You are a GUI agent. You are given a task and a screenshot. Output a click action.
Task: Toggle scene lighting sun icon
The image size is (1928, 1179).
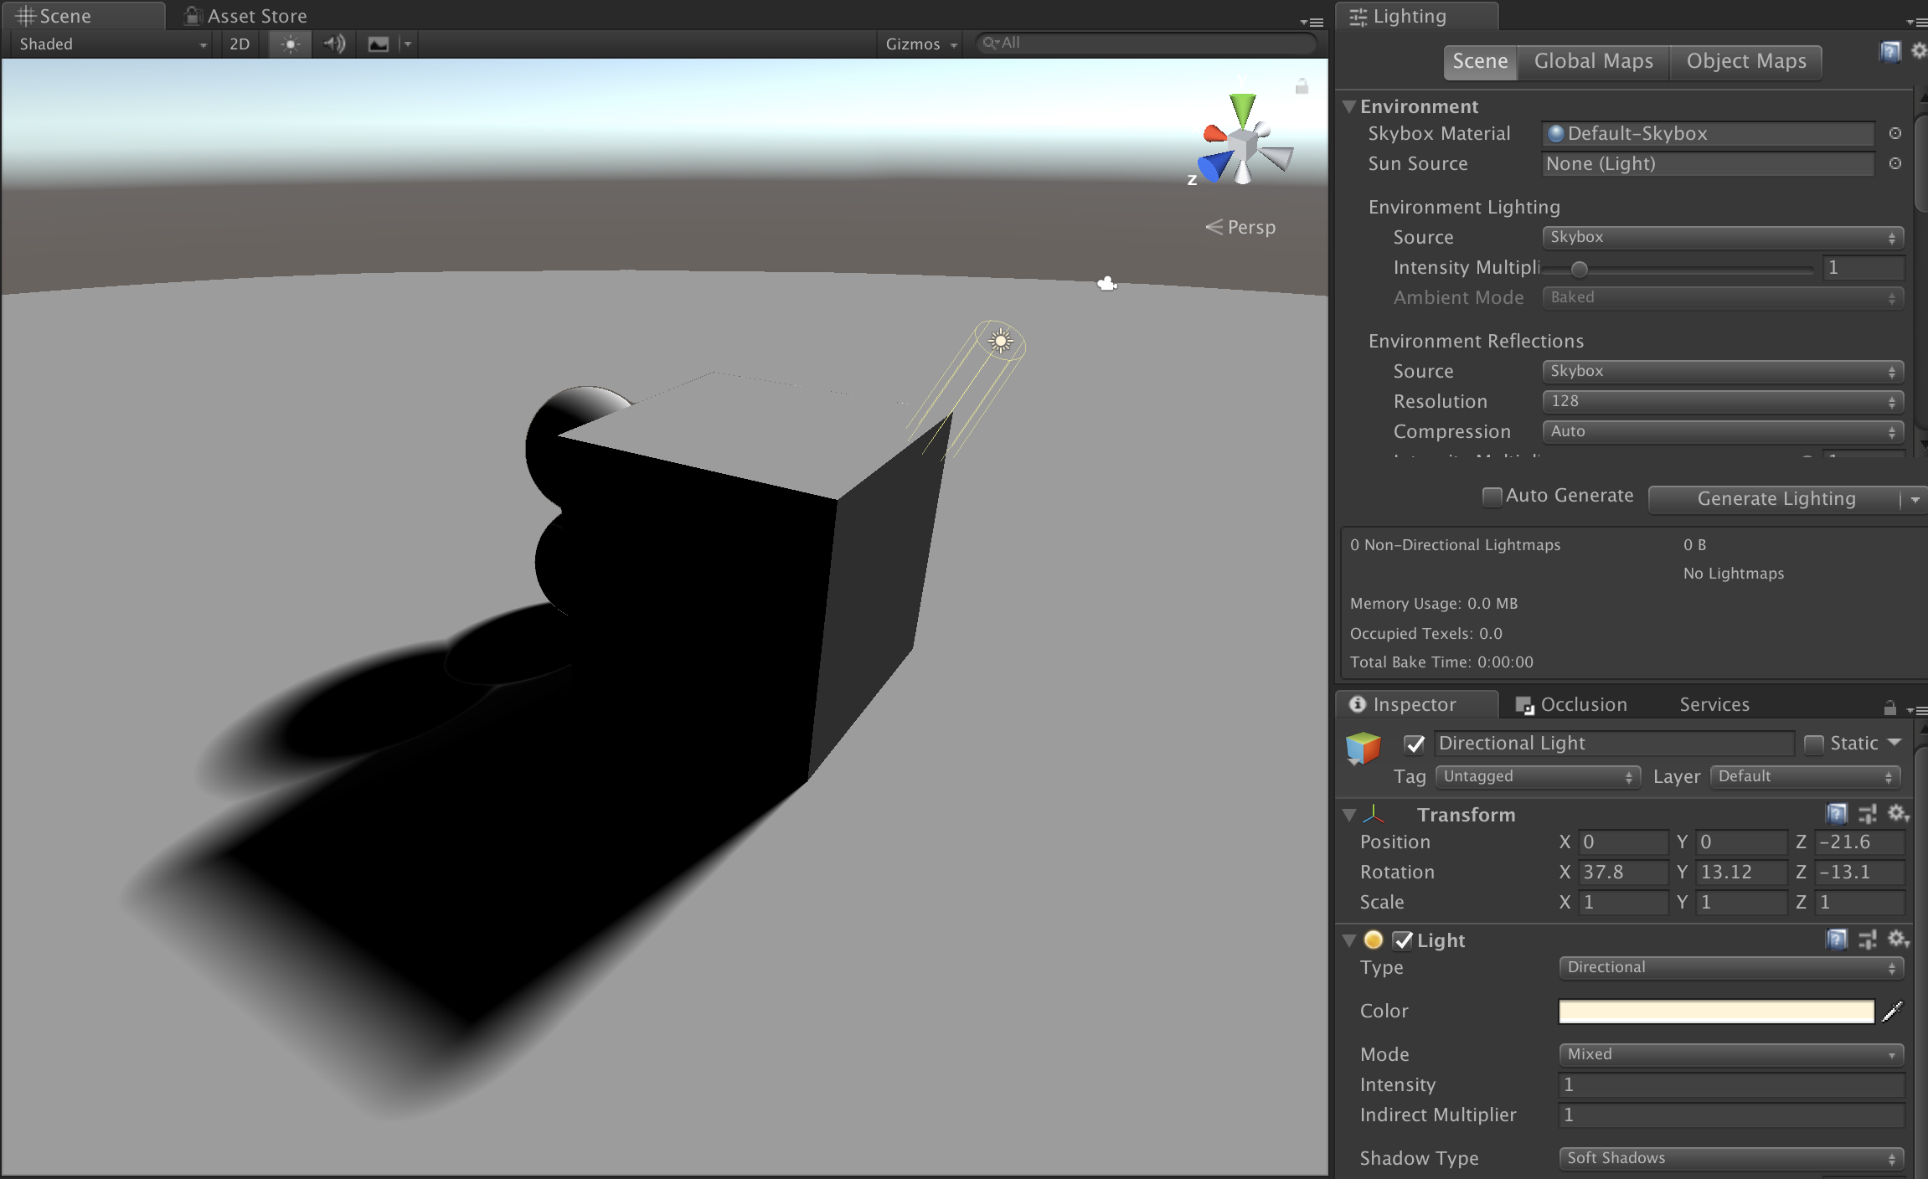pyautogui.click(x=290, y=44)
